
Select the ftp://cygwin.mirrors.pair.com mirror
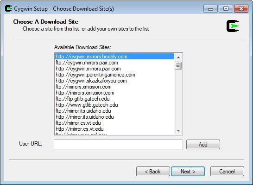click(x=115, y=63)
